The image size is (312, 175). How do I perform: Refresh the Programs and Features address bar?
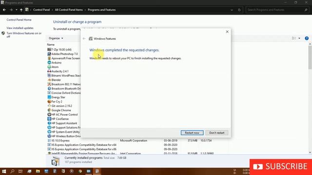[239, 10]
